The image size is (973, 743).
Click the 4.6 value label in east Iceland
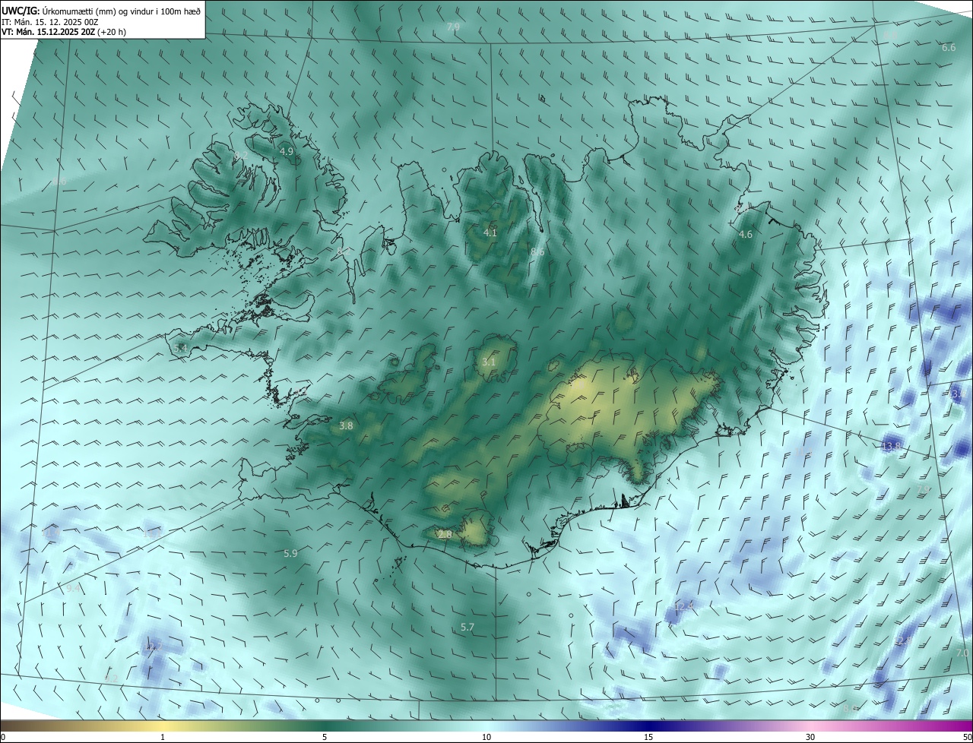(746, 235)
